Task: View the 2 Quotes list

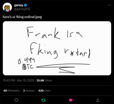Action: coord(29,90)
